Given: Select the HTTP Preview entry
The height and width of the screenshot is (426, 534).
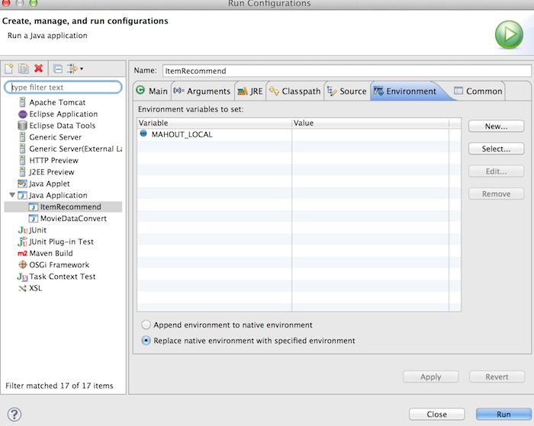Looking at the screenshot, I should click(54, 160).
